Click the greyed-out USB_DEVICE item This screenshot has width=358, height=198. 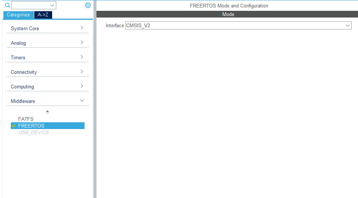[34, 133]
